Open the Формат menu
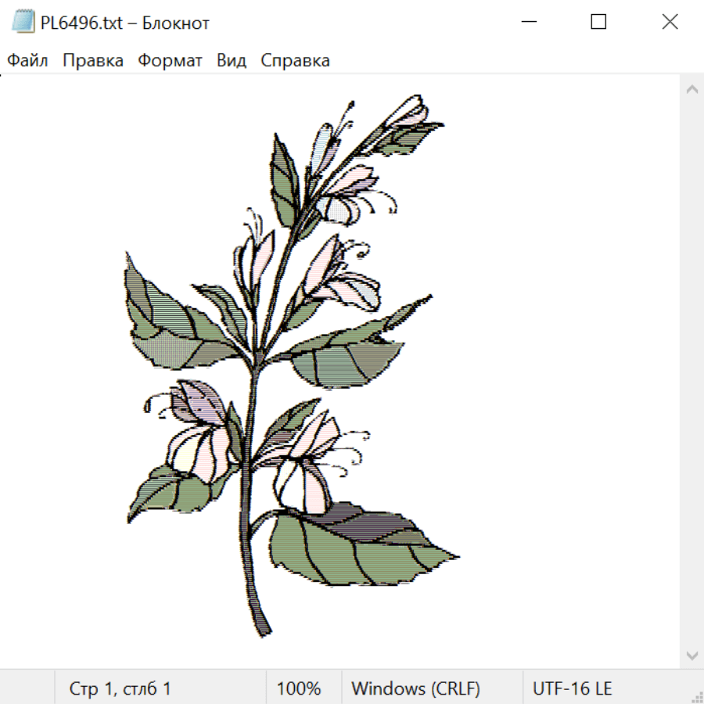This screenshot has height=704, width=704. tap(170, 60)
